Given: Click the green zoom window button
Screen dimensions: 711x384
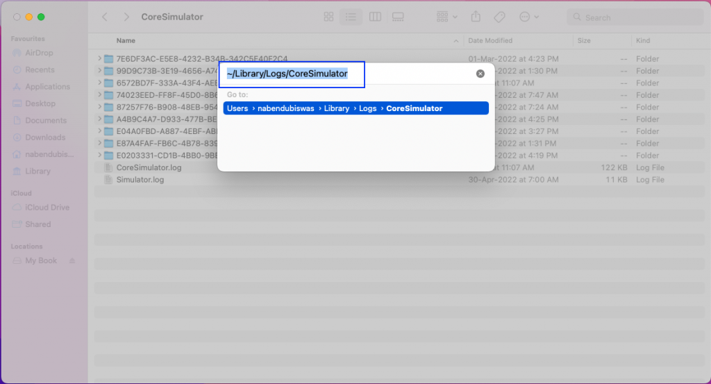Looking at the screenshot, I should pyautogui.click(x=41, y=17).
